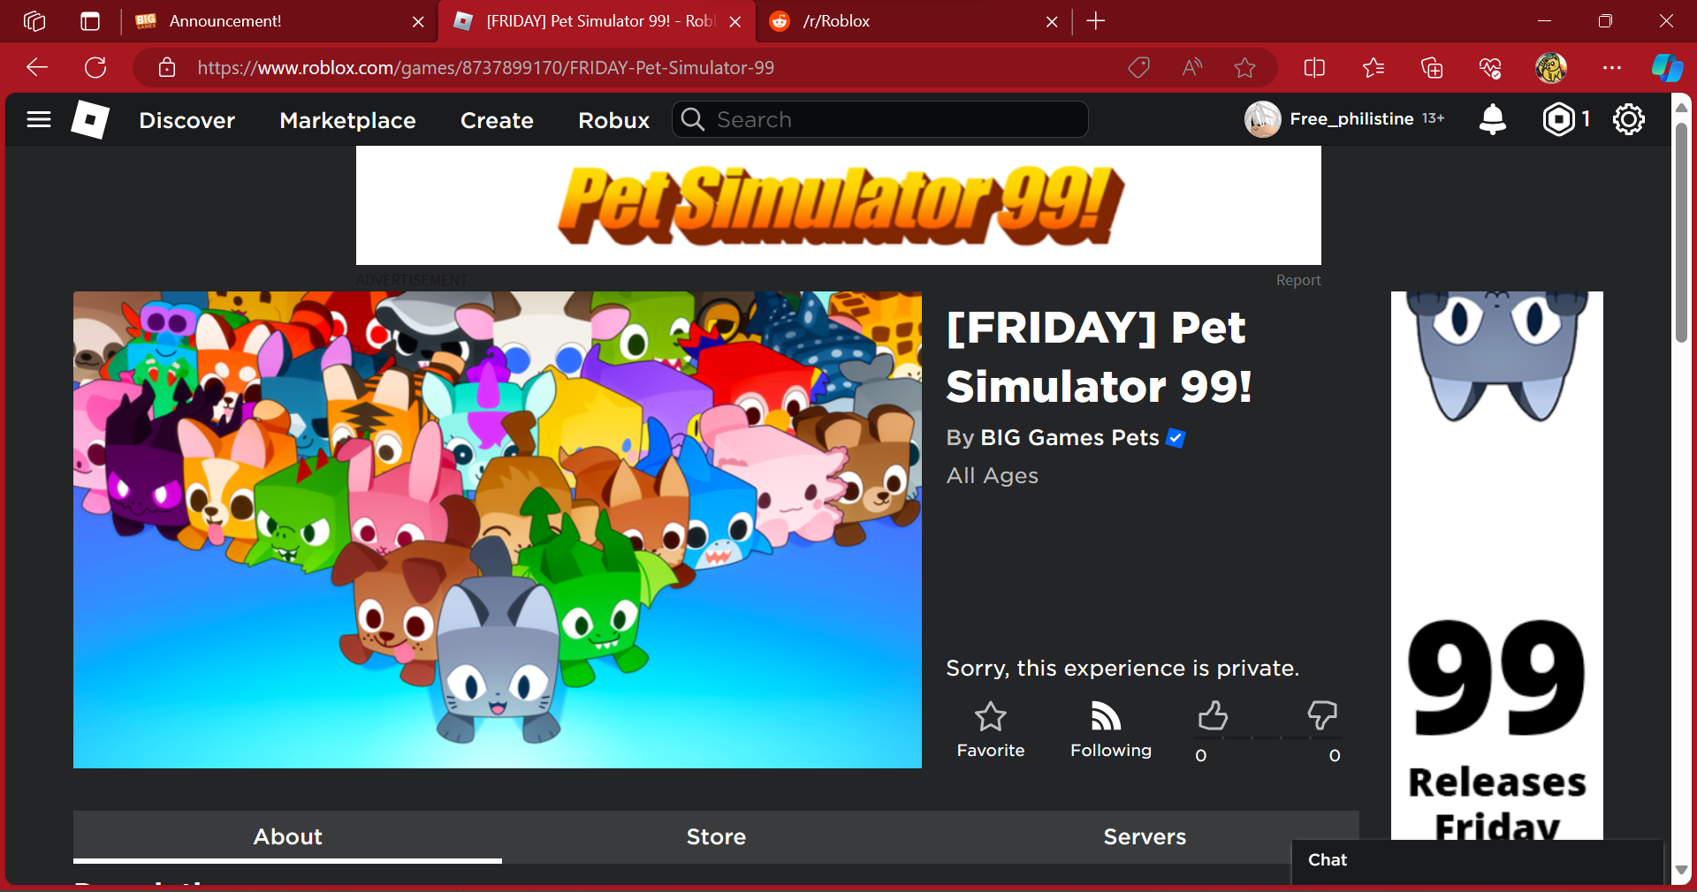Toggle Following for this experience
The image size is (1697, 892).
pos(1110,730)
